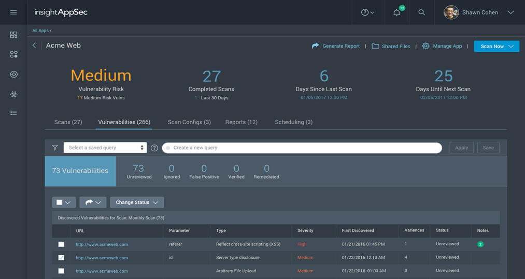
Task: Open the select-all checkbox dropdown
Action: click(x=64, y=202)
